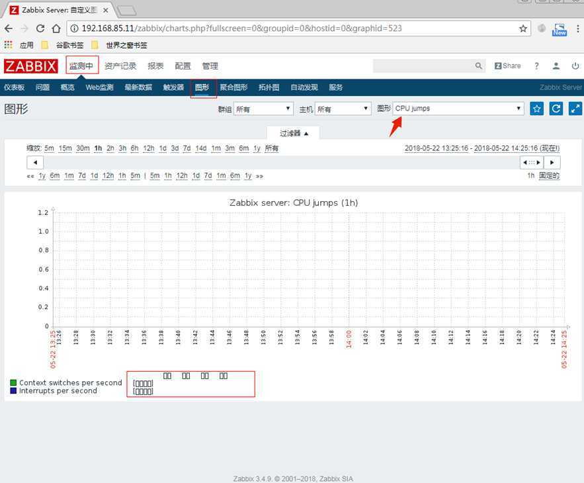Go to 触发器 submenu

point(173,87)
